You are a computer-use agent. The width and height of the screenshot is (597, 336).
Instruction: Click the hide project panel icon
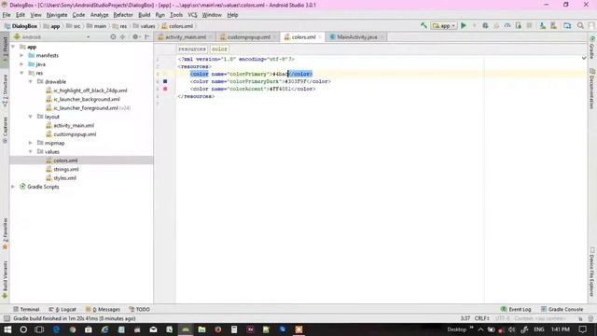(146, 37)
